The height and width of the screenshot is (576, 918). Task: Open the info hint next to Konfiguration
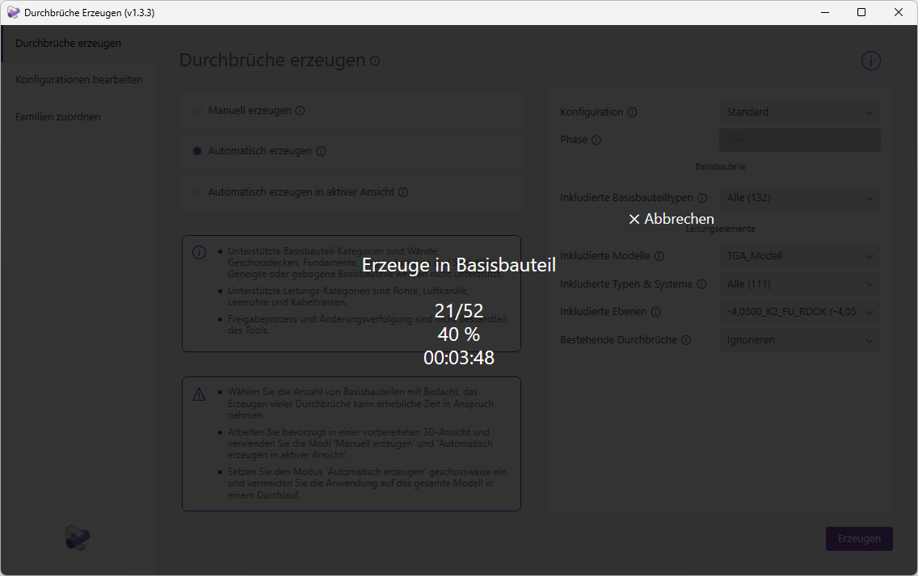[x=634, y=112]
